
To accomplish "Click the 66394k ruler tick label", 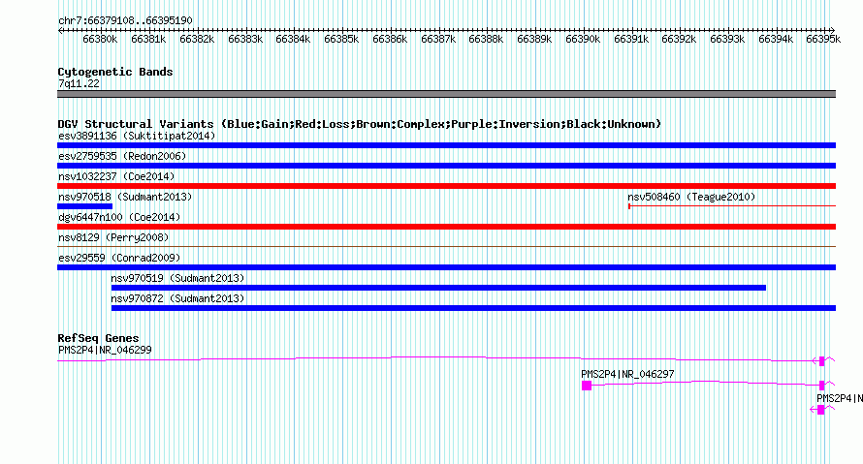I will click(x=776, y=39).
